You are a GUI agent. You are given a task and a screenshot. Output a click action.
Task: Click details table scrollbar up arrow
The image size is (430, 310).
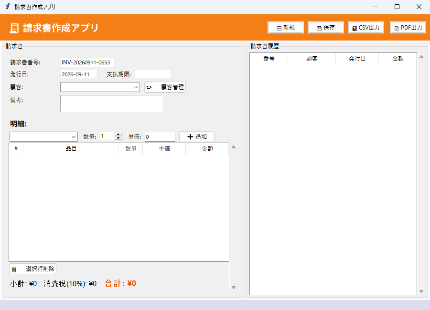pos(234,147)
